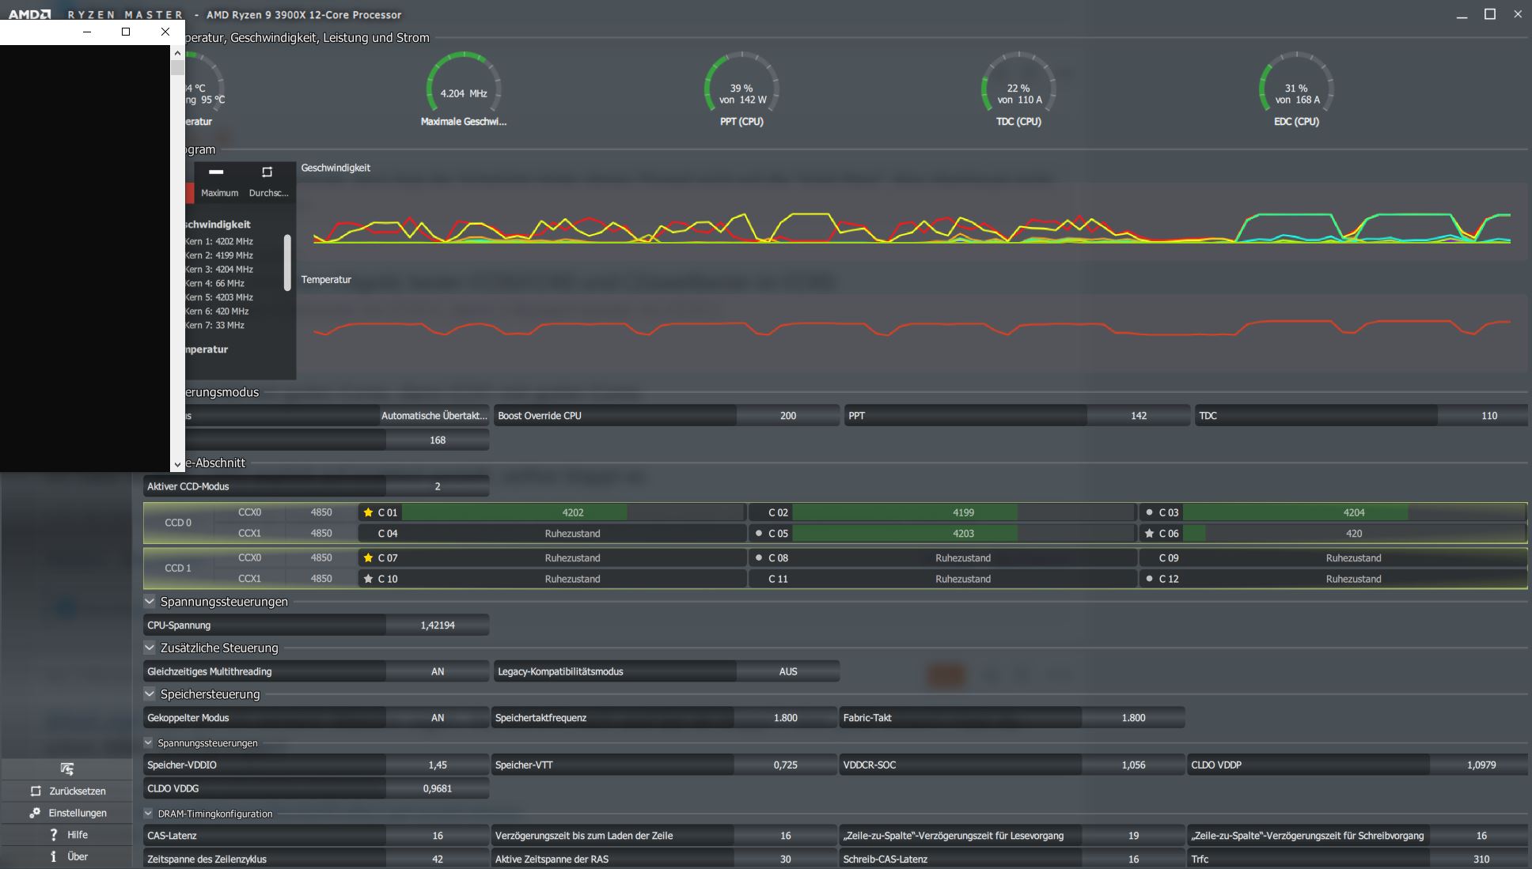Collapse the Spannungssteuerungen section above CPU-Spannung

[150, 602]
